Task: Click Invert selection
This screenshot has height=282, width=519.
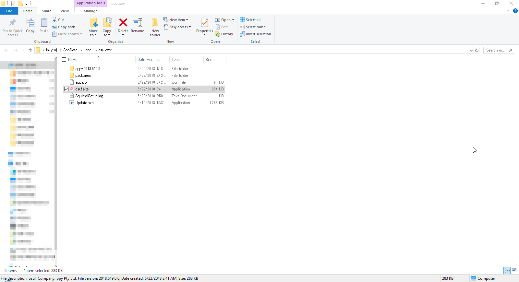Action: (256, 34)
